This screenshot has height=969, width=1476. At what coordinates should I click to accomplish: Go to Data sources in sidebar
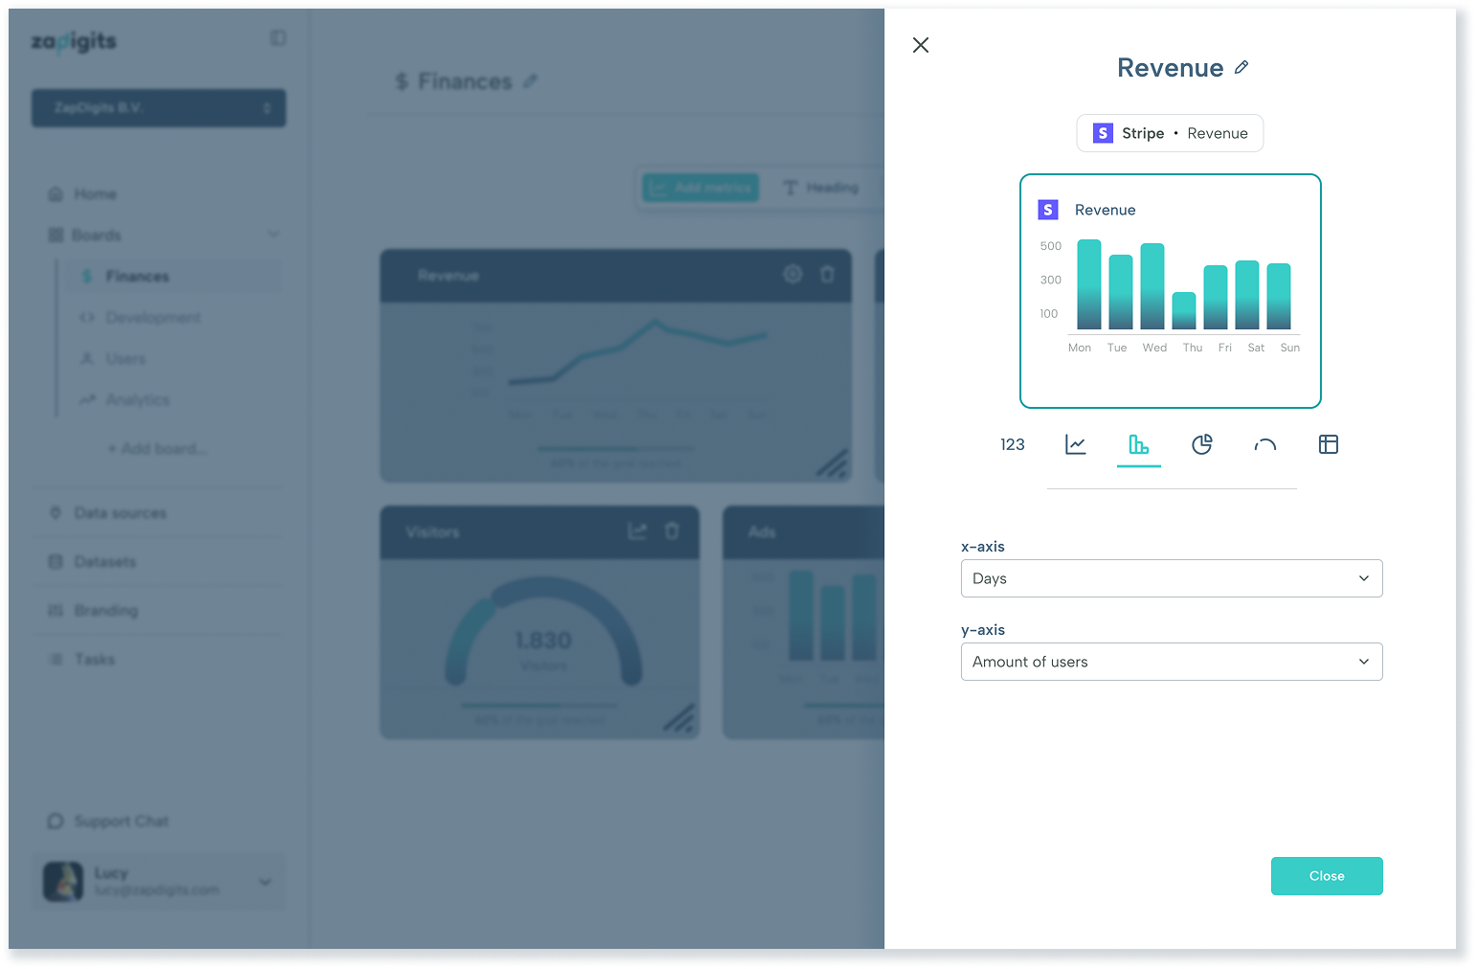[120, 513]
